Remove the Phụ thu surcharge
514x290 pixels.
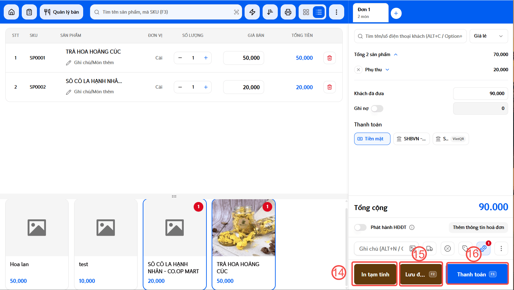(358, 70)
